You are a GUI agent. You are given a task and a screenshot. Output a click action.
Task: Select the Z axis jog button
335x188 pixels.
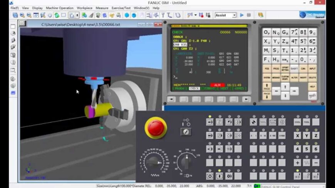[x=316, y=135]
